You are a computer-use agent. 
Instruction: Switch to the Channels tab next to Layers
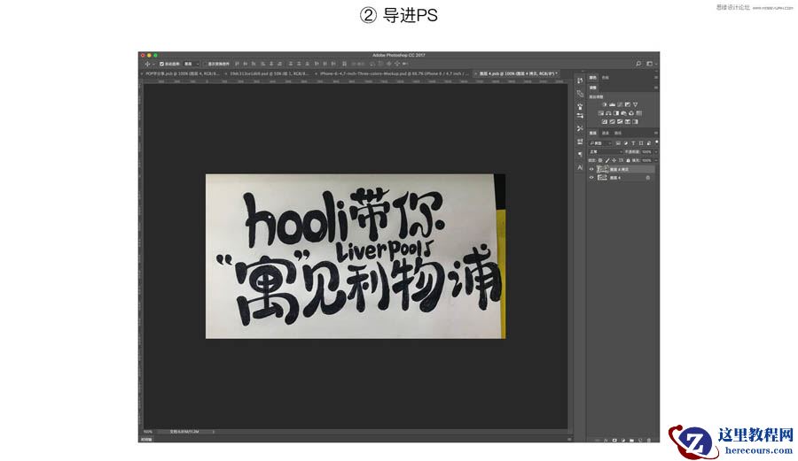606,133
